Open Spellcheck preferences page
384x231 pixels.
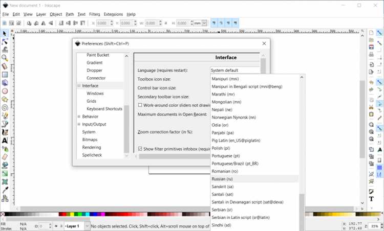pyautogui.click(x=92, y=155)
